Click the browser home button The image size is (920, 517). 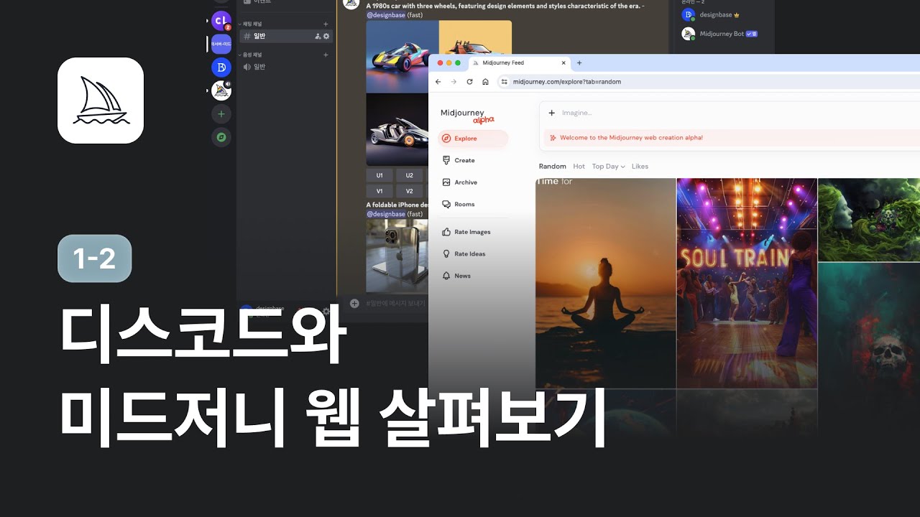point(485,82)
